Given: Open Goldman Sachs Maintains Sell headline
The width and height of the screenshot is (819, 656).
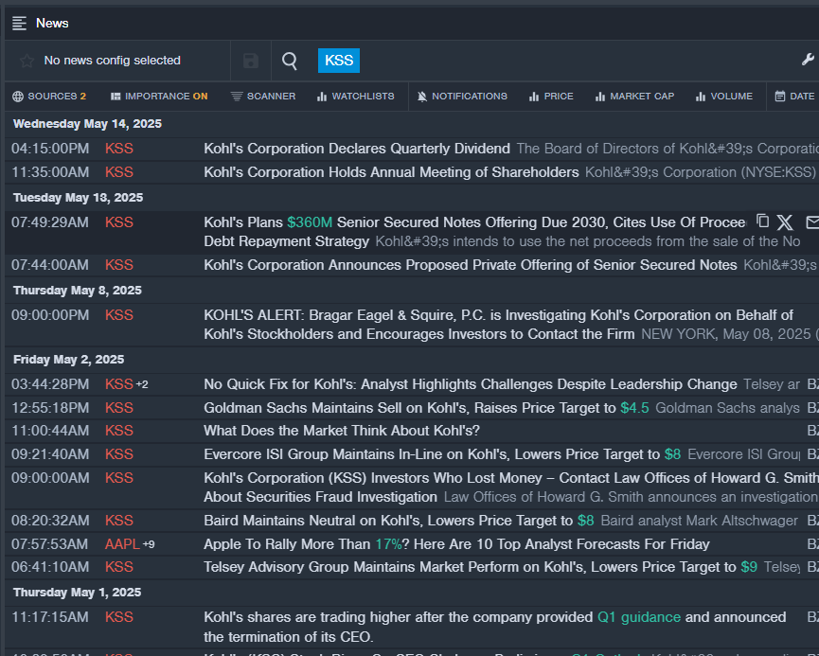Looking at the screenshot, I should click(x=426, y=407).
